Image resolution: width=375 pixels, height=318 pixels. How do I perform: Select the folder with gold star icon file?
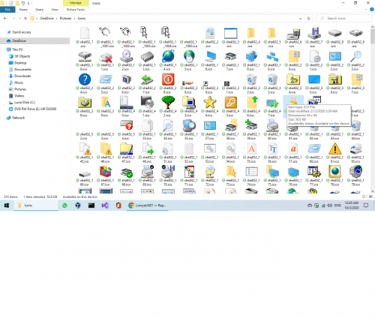click(230, 175)
